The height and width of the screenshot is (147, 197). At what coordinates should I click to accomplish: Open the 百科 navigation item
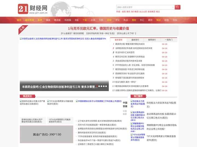pos(175,20)
